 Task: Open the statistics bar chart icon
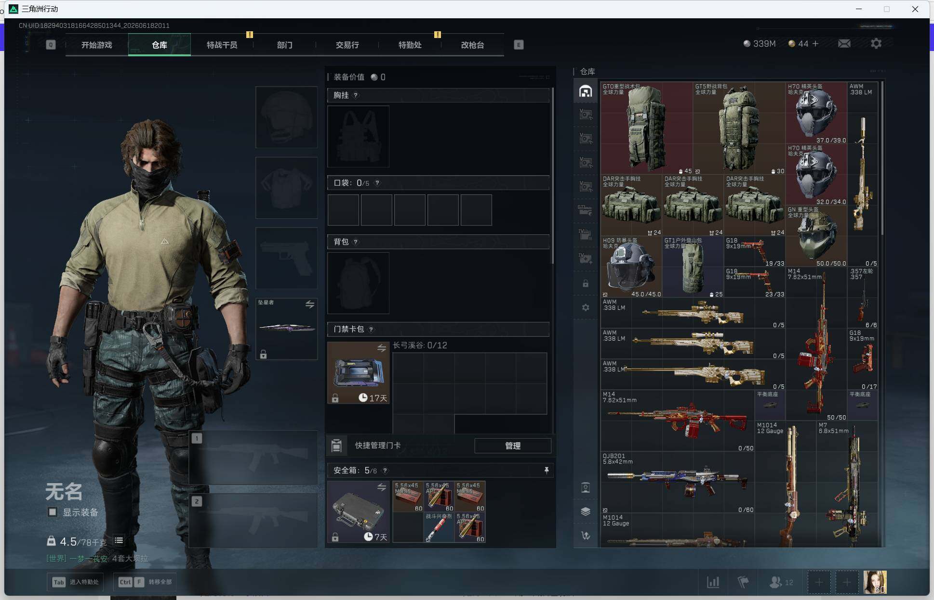pos(713,582)
